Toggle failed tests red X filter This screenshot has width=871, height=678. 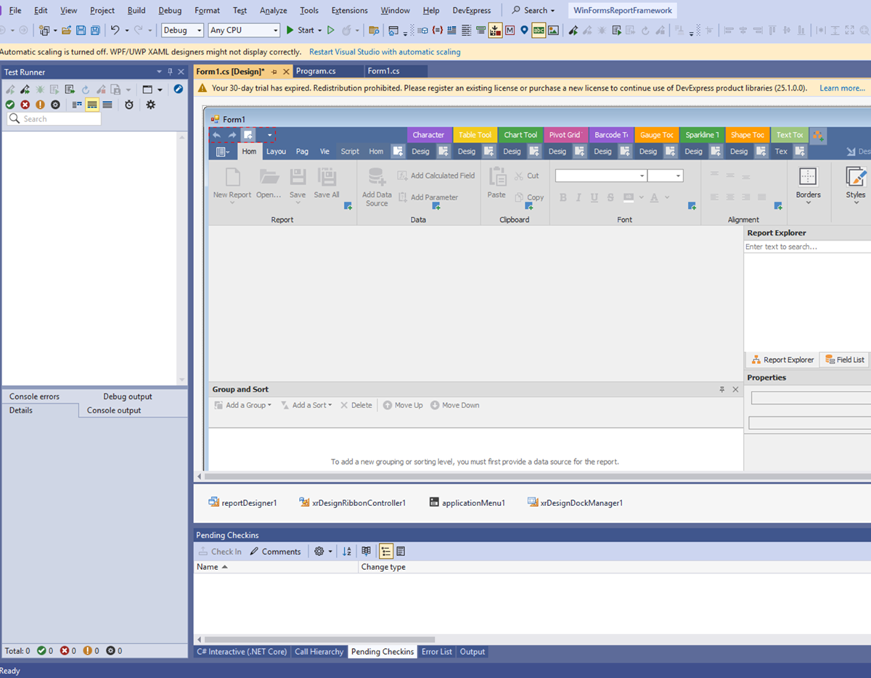pos(25,104)
